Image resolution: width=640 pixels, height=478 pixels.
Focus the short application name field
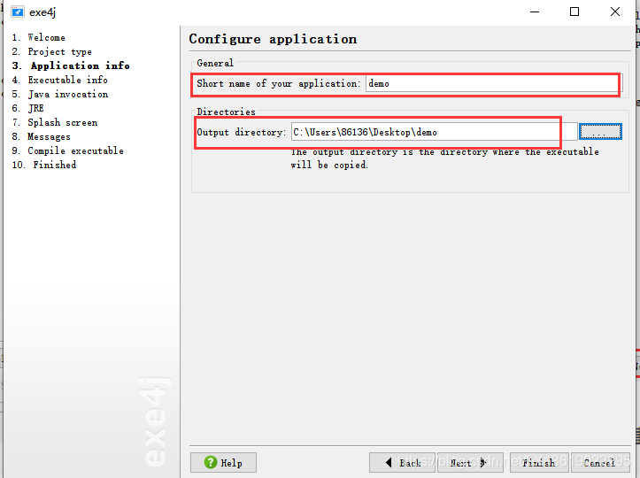coord(494,84)
